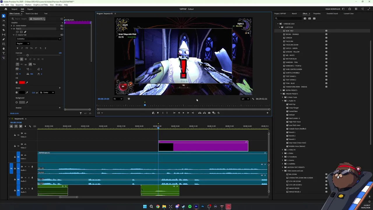Create ellipse mask under Text effect

pyautogui.click(x=17, y=32)
